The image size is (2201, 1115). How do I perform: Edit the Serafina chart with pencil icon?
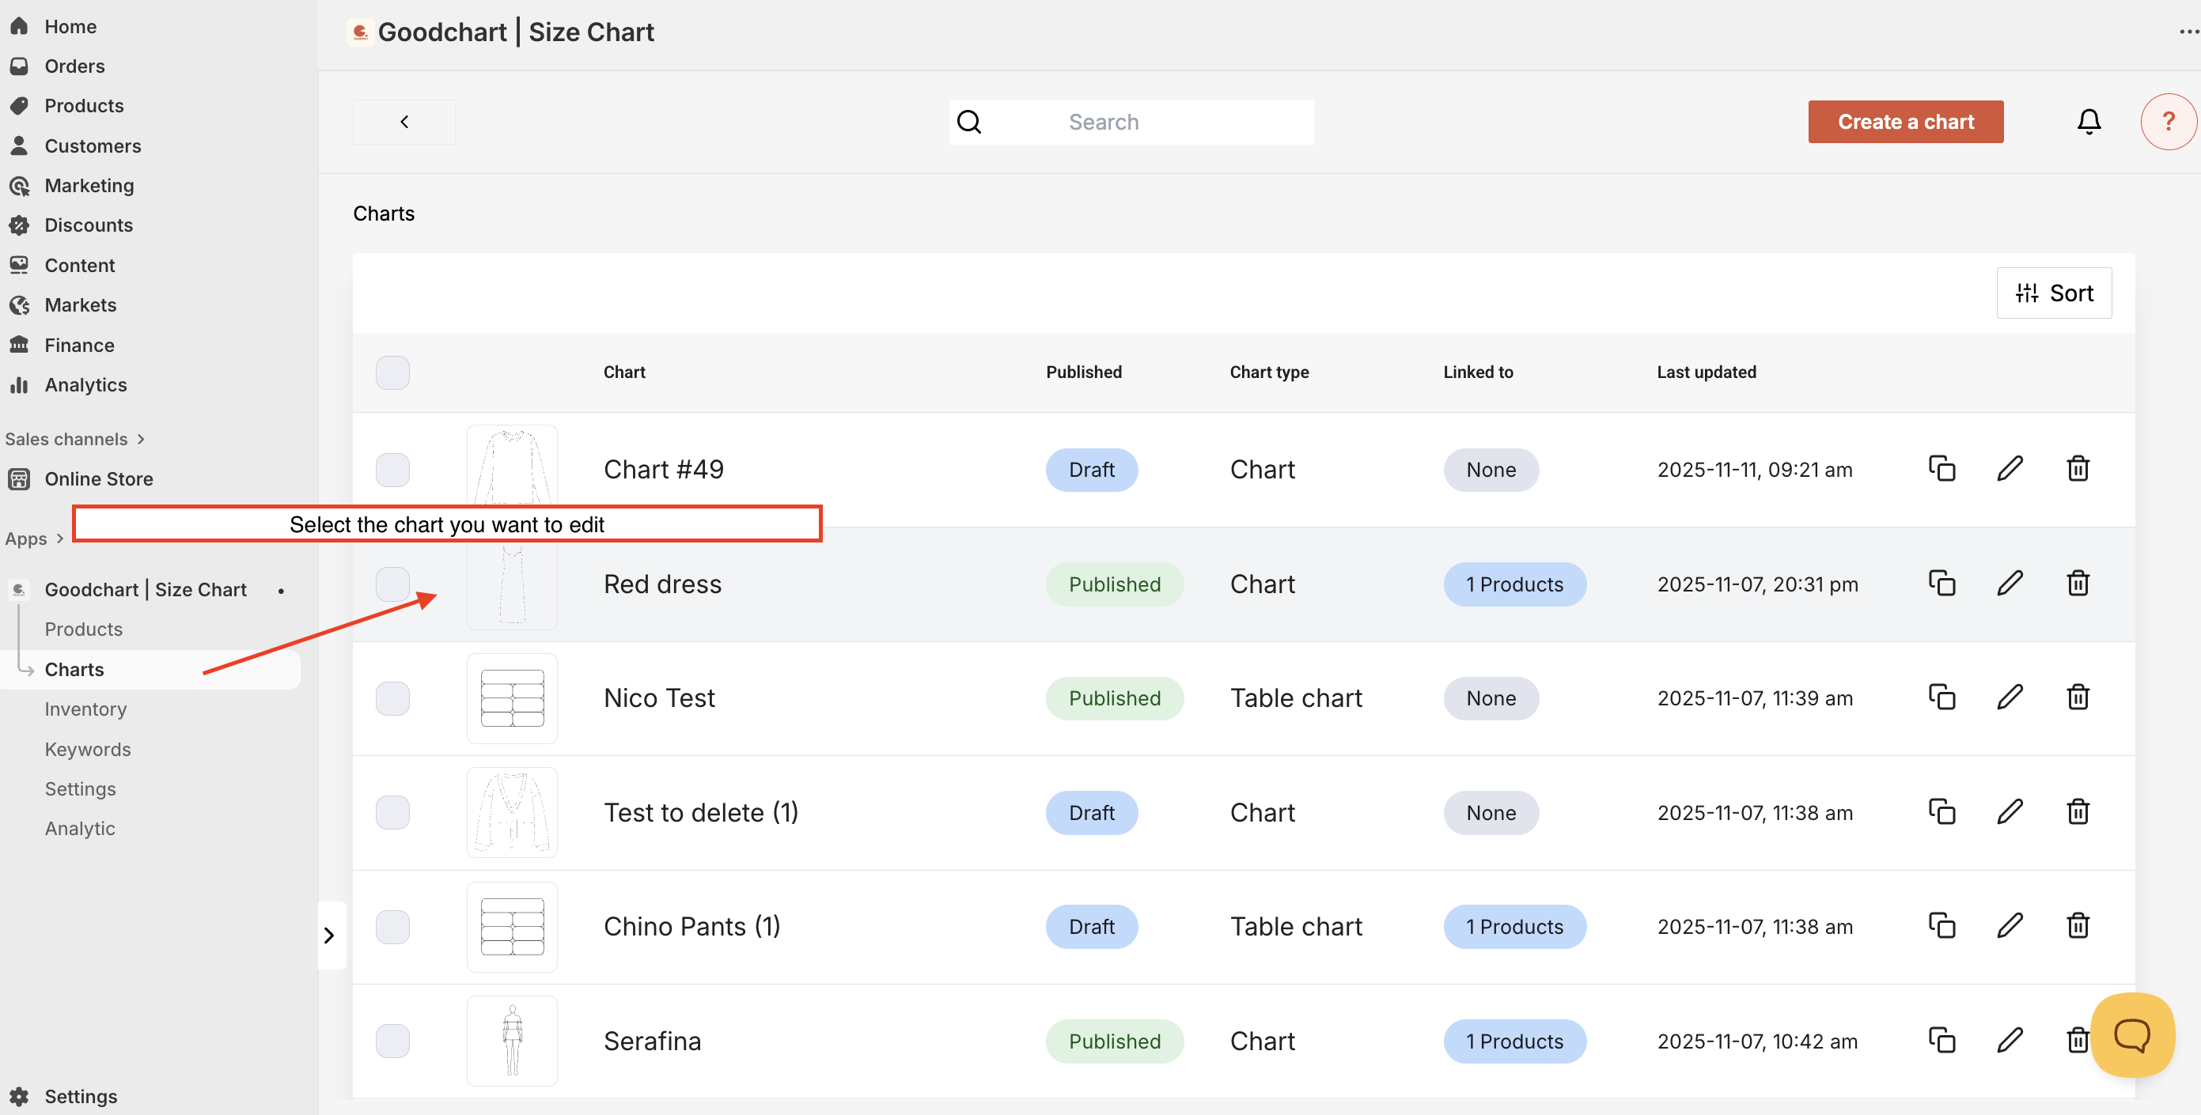click(2009, 1040)
